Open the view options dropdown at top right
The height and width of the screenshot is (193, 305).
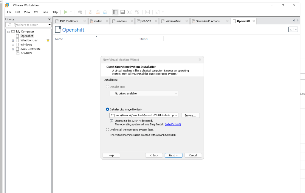(x=293, y=29)
